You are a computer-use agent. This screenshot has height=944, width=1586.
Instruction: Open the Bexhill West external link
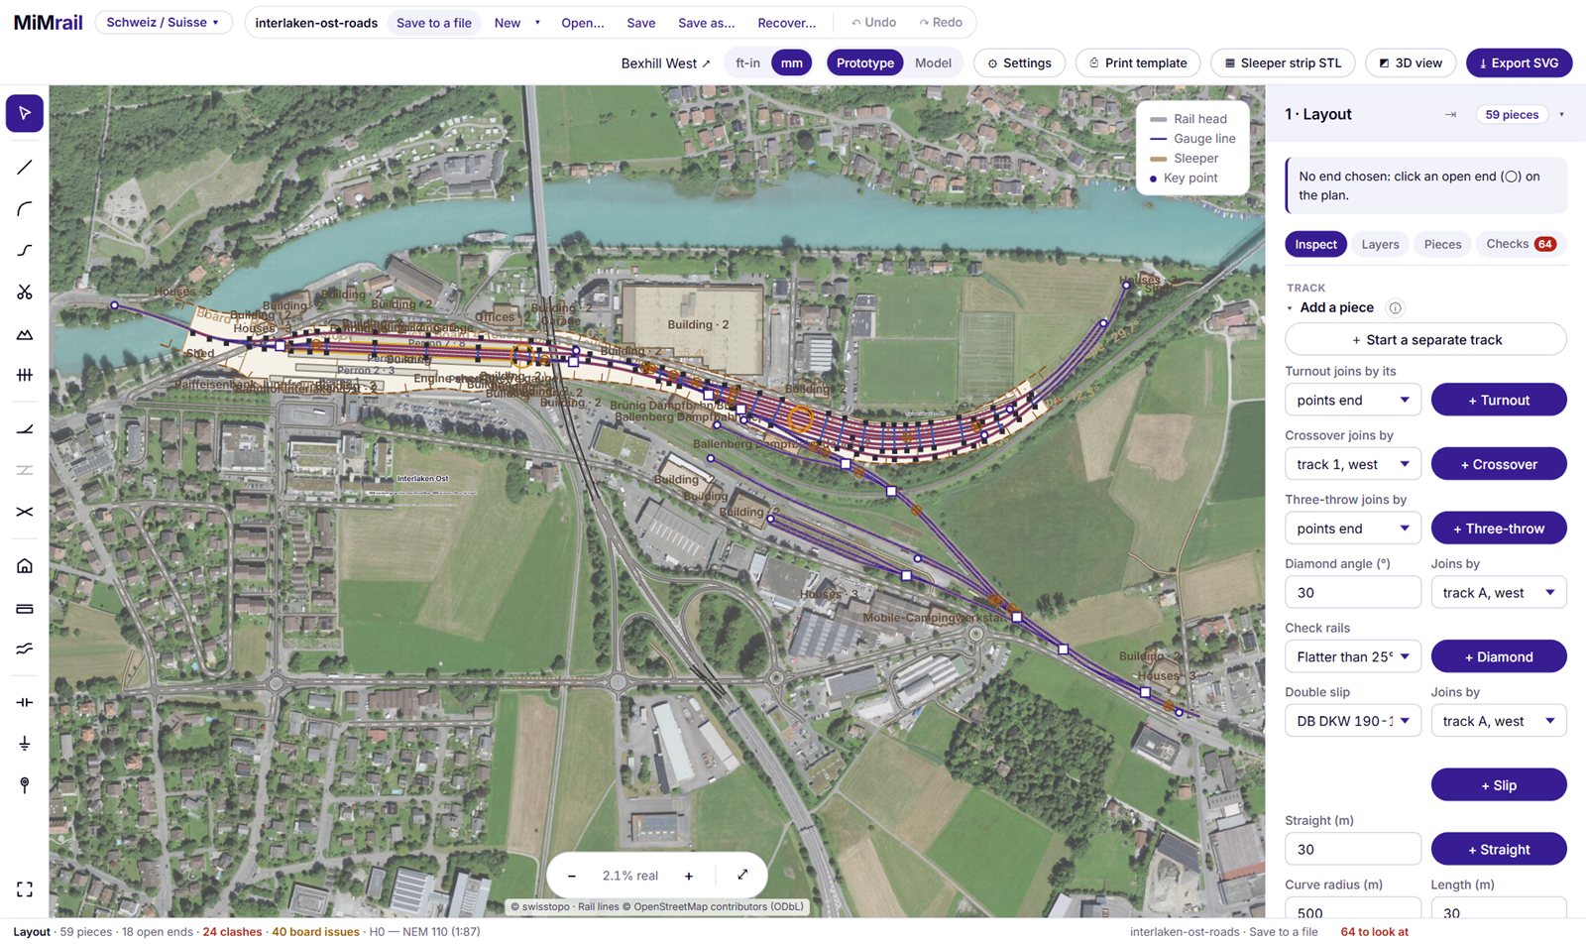tap(666, 63)
